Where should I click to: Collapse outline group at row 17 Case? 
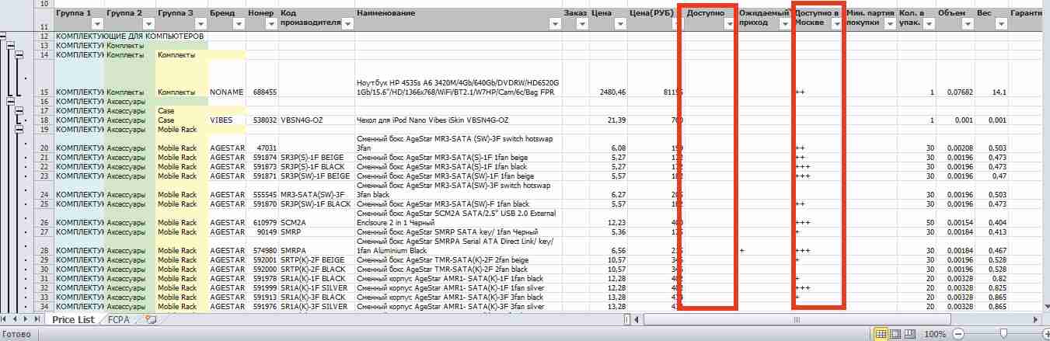click(x=19, y=111)
